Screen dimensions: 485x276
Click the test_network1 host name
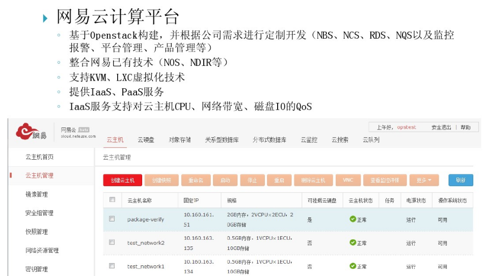pyautogui.click(x=146, y=266)
